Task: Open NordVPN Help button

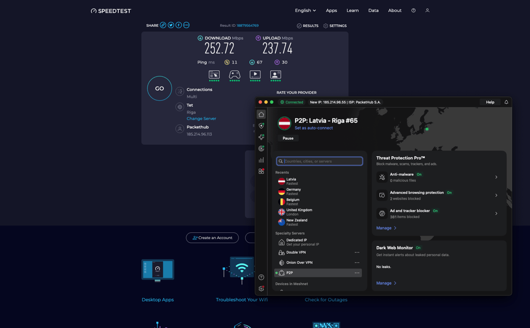Action: click(490, 102)
